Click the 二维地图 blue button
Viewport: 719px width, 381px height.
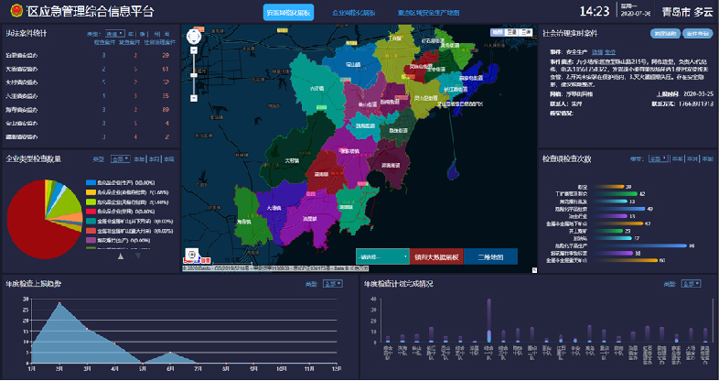click(490, 257)
